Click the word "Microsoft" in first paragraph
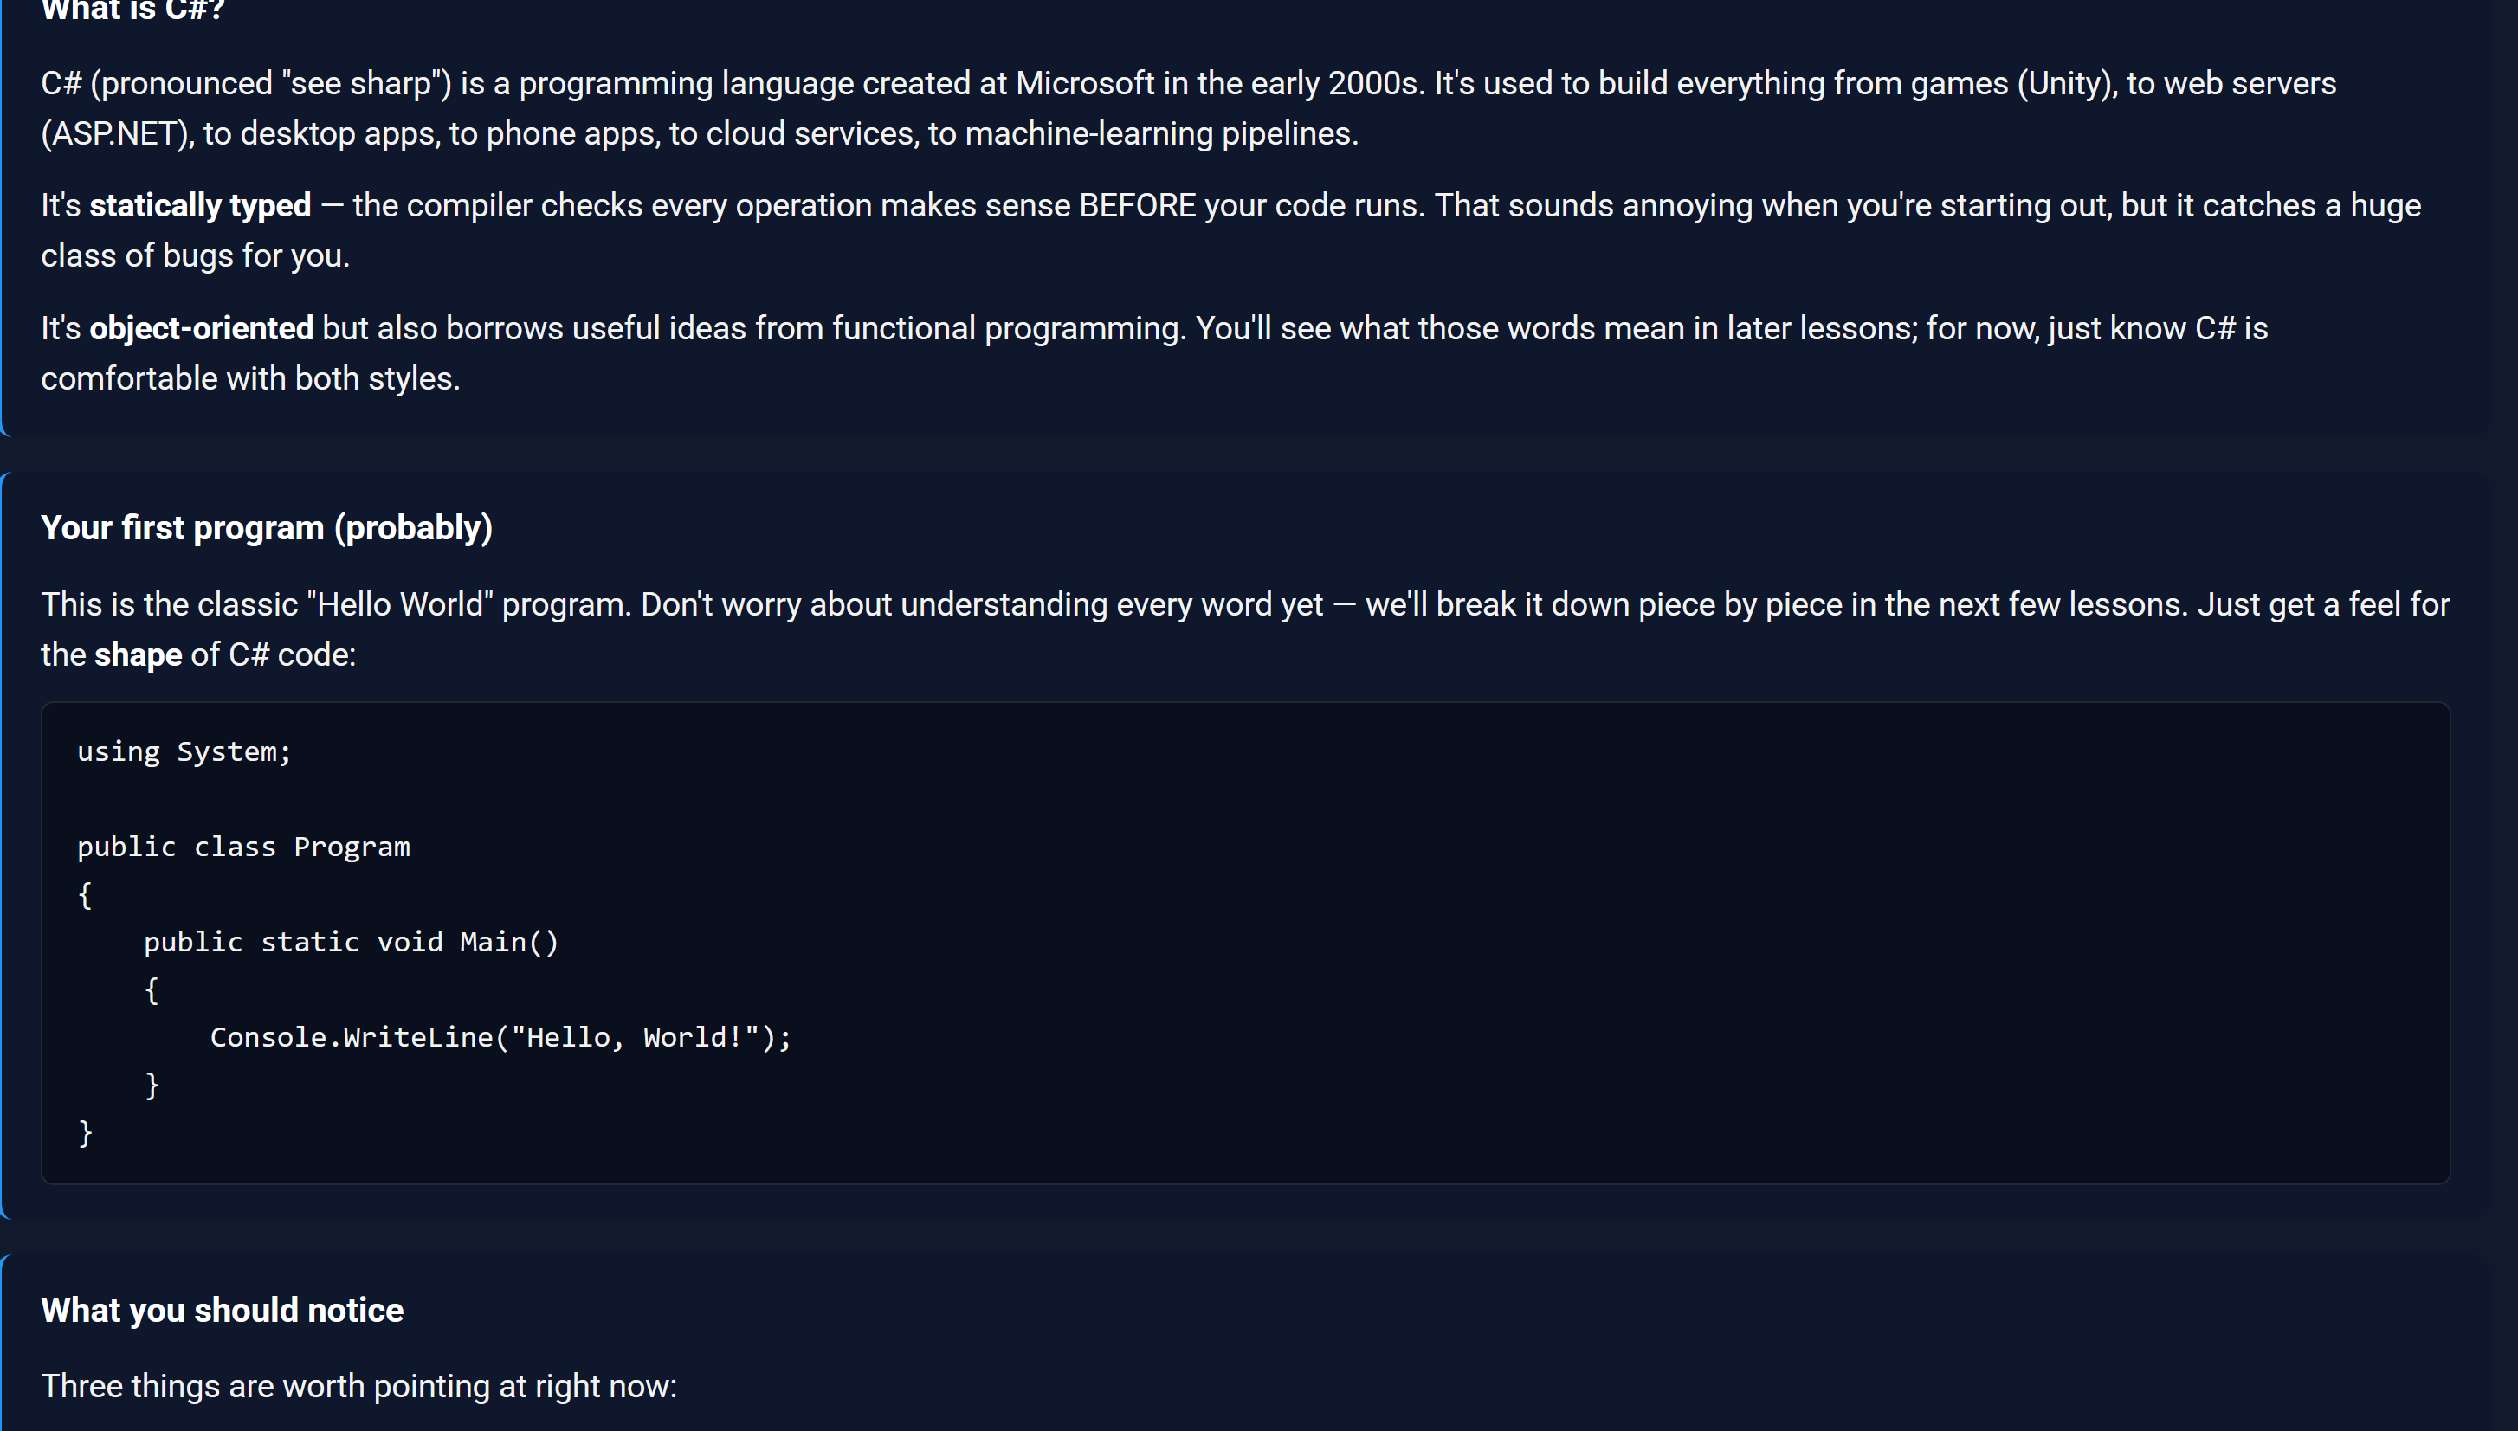The image size is (2518, 1431). click(1084, 84)
